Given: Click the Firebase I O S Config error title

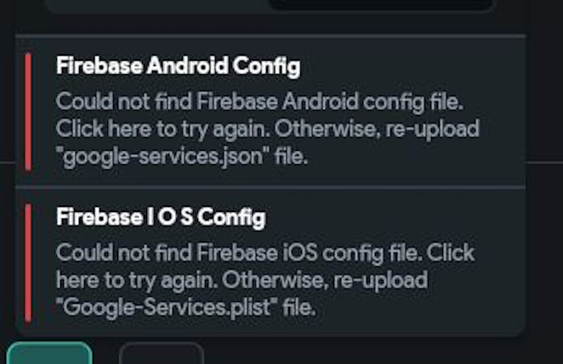Looking at the screenshot, I should pos(160,217).
